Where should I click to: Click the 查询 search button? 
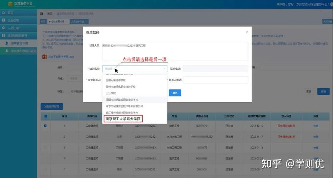click(x=323, y=91)
